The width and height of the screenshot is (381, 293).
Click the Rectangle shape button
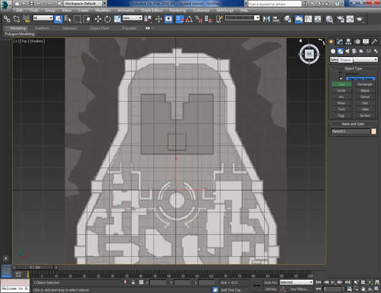tap(365, 84)
